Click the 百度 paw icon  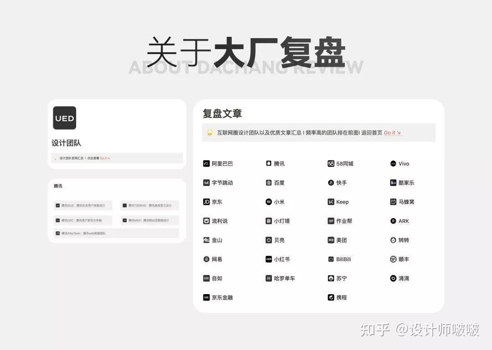[269, 183]
